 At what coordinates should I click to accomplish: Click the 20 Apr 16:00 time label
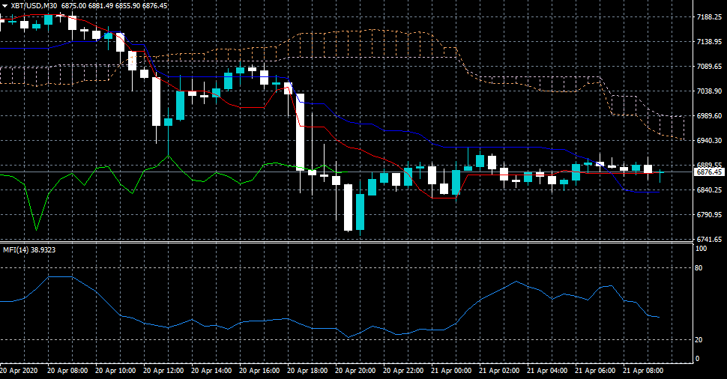[259, 371]
